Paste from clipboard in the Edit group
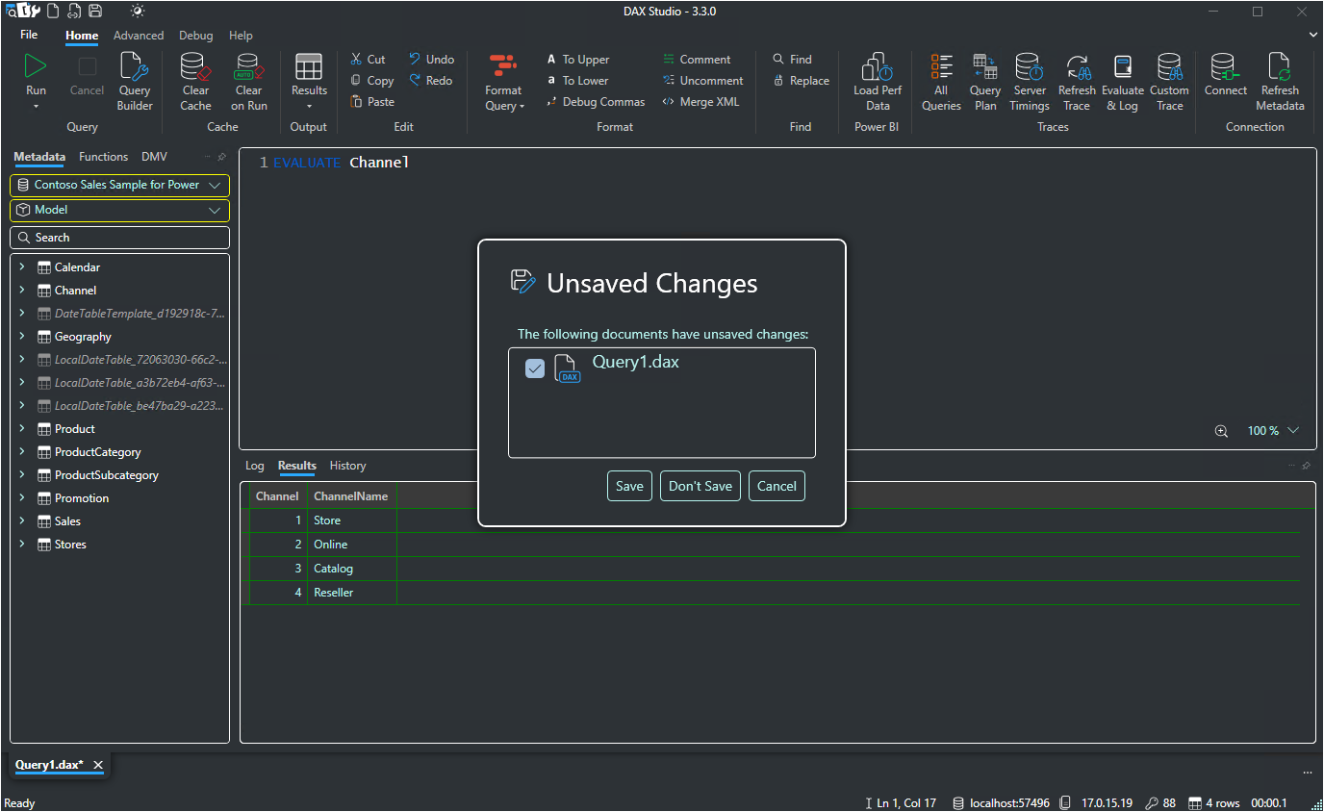The height and width of the screenshot is (812, 1324). [371, 102]
